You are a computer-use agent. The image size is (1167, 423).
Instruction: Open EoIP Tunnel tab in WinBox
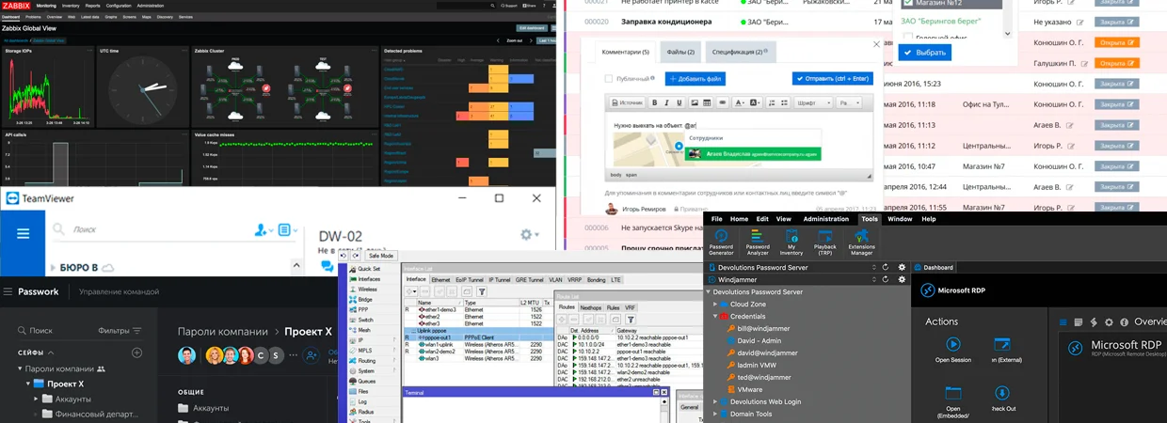[469, 279]
